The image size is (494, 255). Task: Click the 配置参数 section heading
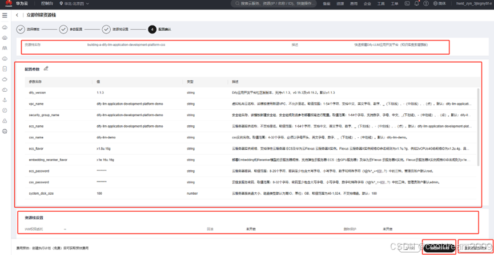pyautogui.click(x=33, y=68)
